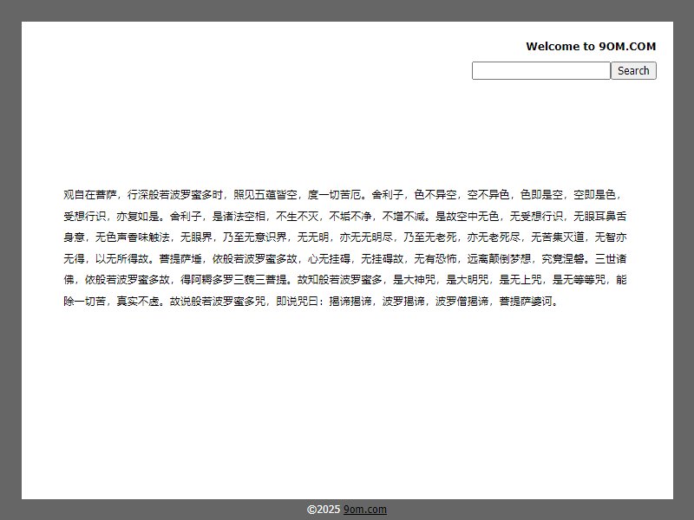The height and width of the screenshot is (520, 694).
Task: Click the line starting with 身意，无色声香味触法
Action: [344, 237]
